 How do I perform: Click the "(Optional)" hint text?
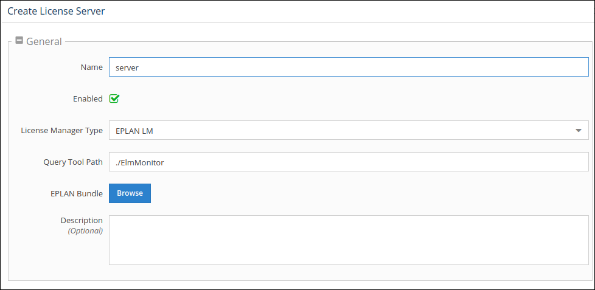click(85, 230)
